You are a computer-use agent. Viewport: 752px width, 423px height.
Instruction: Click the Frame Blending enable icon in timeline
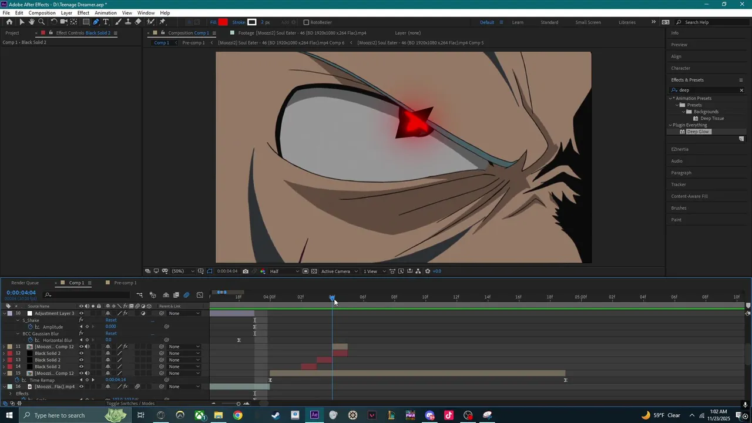click(x=176, y=295)
